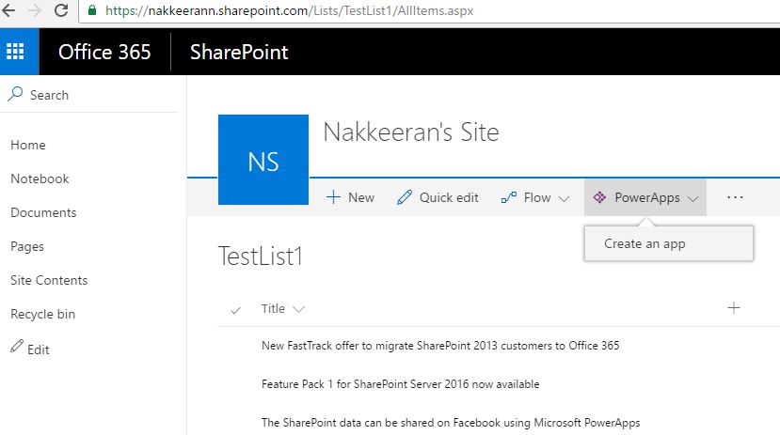Open the Office 365 app launcher waffle
This screenshot has width=780, height=435.
pyautogui.click(x=19, y=52)
